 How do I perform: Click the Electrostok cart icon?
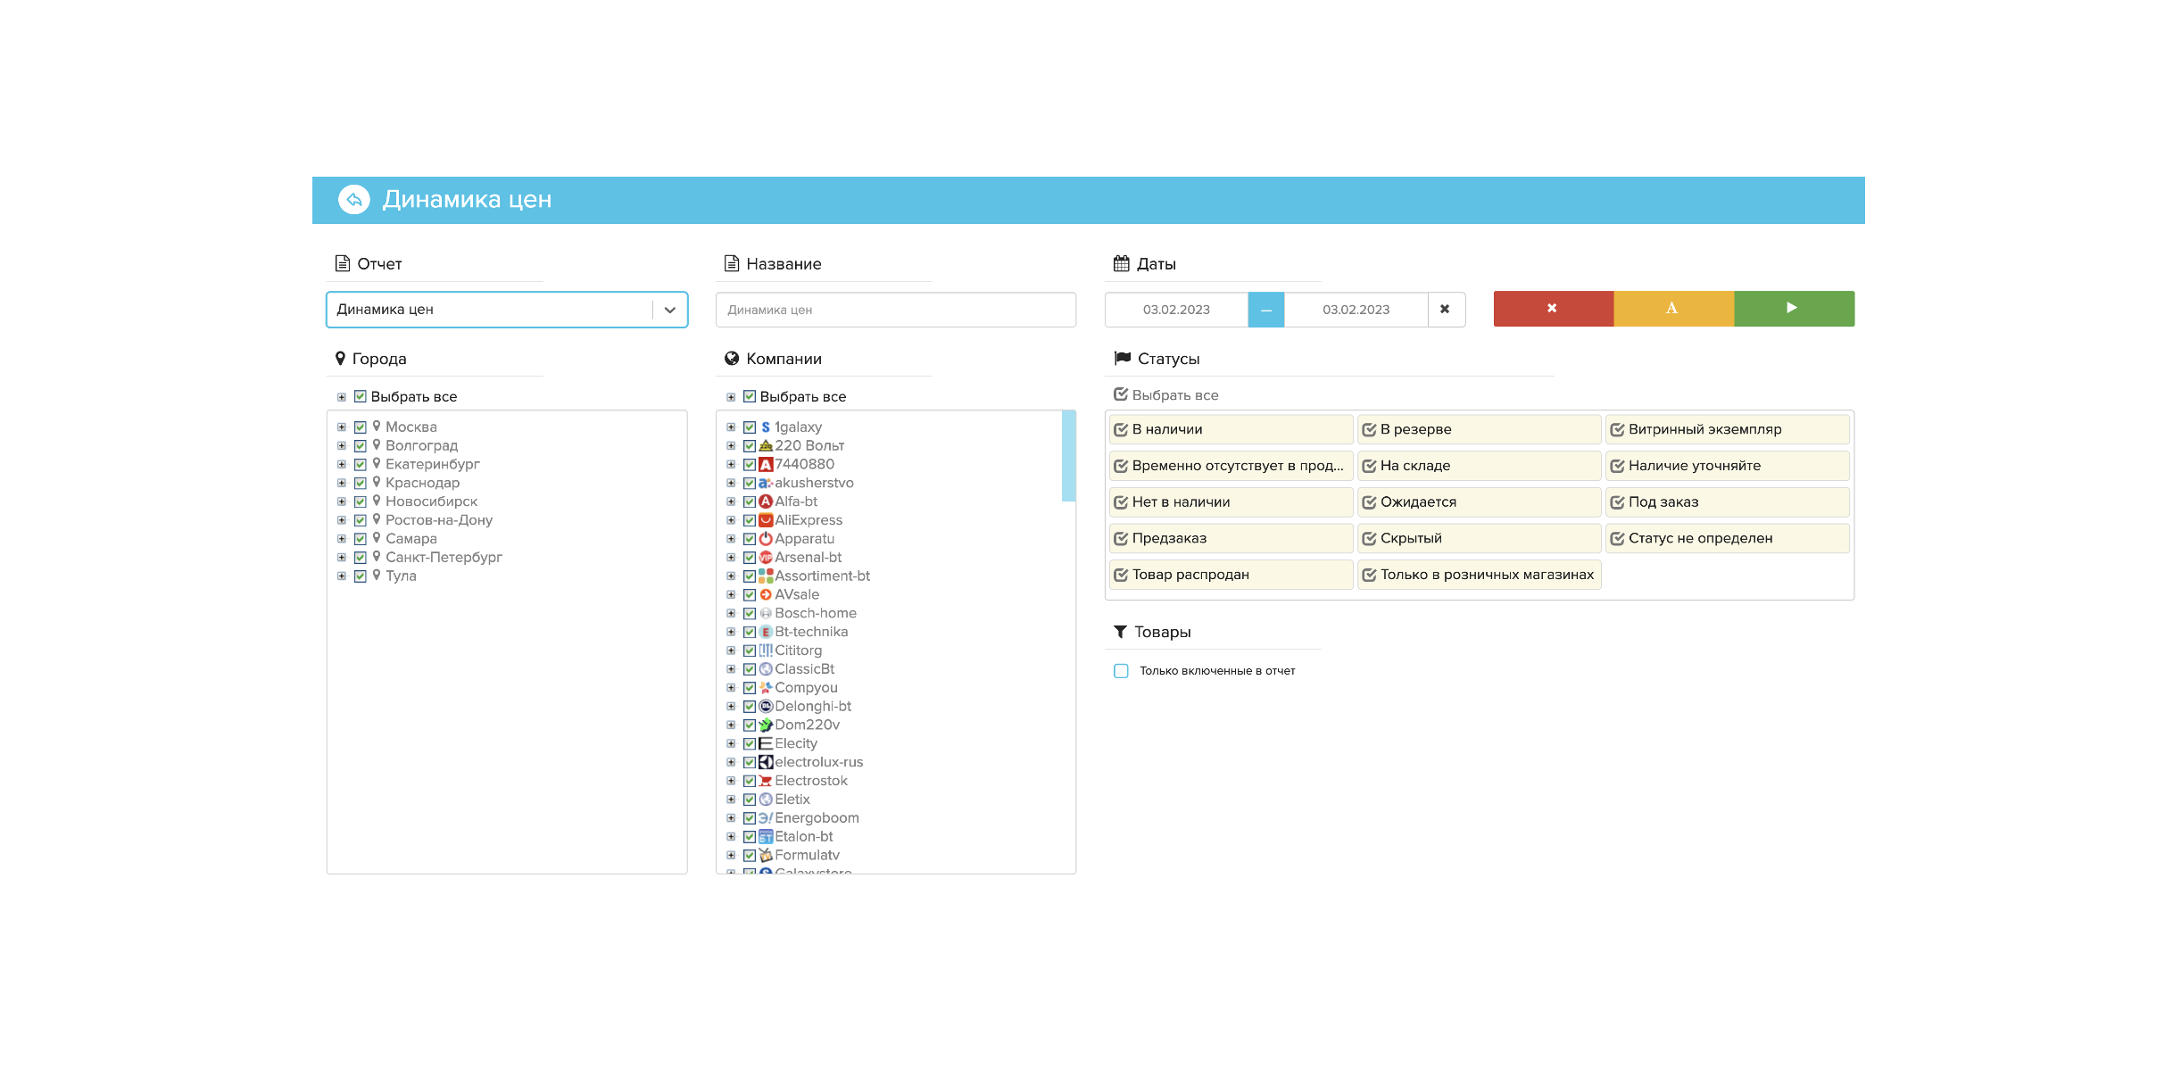tap(766, 781)
